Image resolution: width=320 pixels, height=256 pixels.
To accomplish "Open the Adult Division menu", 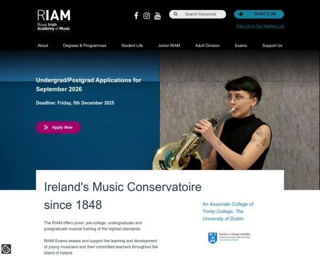I will point(207,45).
